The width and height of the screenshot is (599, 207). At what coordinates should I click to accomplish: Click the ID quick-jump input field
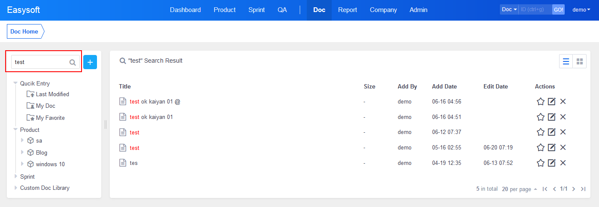coord(535,9)
